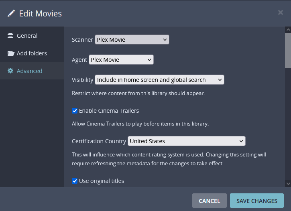Screen dimensions: 291x211
Task: Click the Add folders folder icon
Action: point(10,53)
